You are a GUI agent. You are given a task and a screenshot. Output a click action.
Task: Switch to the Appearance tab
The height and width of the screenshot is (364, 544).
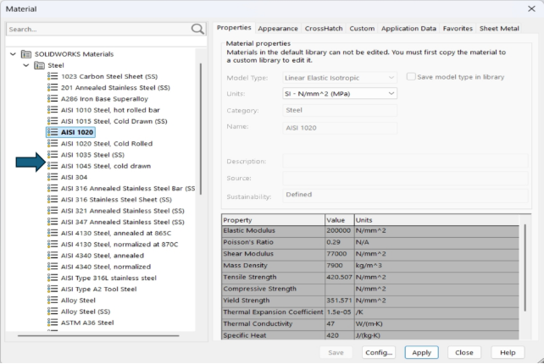pyautogui.click(x=278, y=29)
